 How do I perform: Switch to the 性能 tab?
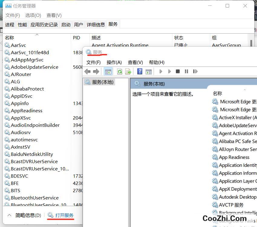tap(22, 25)
